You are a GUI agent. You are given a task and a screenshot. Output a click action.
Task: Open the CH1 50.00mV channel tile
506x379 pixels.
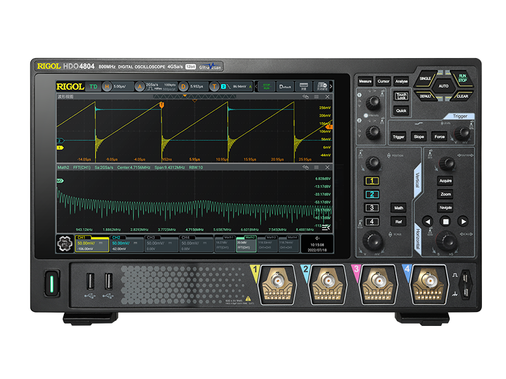92,243
